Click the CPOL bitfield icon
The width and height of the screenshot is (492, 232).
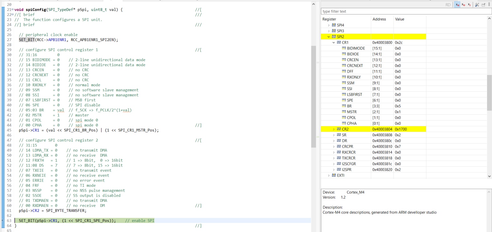tap(344, 118)
